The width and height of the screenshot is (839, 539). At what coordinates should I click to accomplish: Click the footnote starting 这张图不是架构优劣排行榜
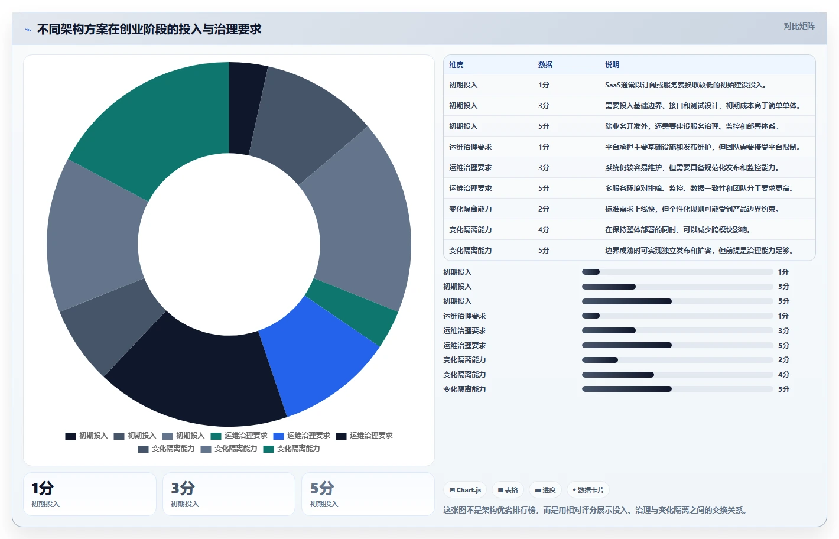(597, 510)
